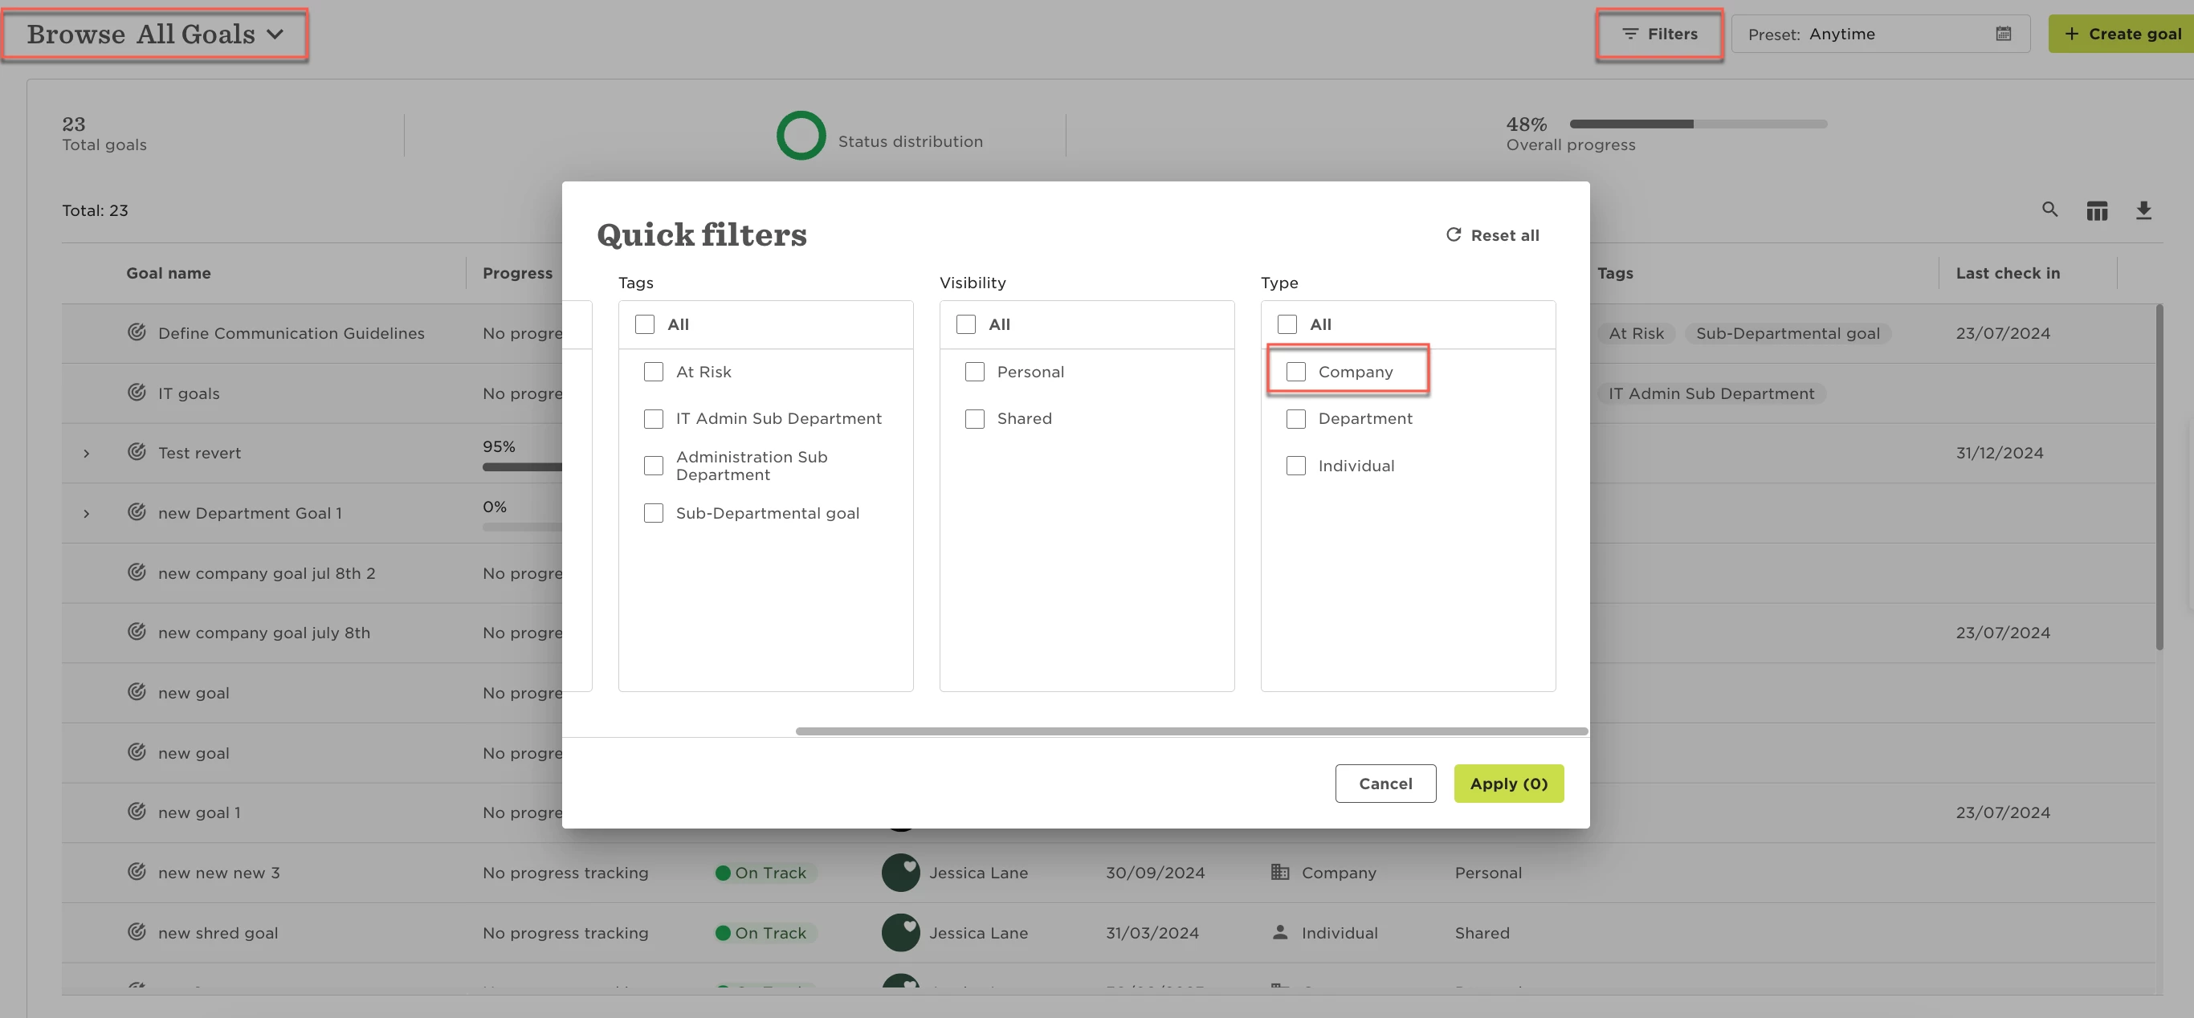
Task: Click the At Risk tag chip
Action: pyautogui.click(x=1636, y=333)
